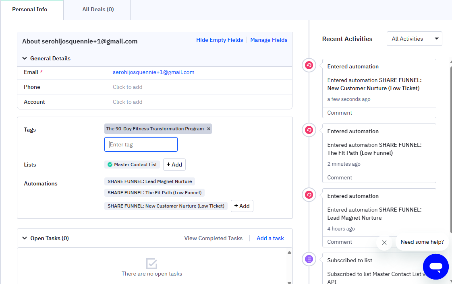This screenshot has height=284, width=452.
Task: Click the Enter tag input field
Action: tap(141, 144)
